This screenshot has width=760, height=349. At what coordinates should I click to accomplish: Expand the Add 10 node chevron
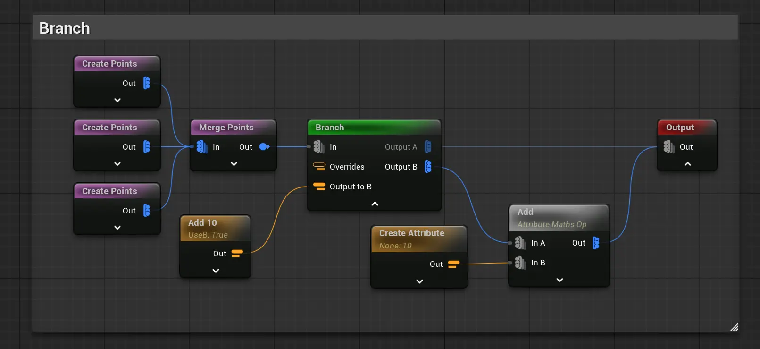[216, 271]
